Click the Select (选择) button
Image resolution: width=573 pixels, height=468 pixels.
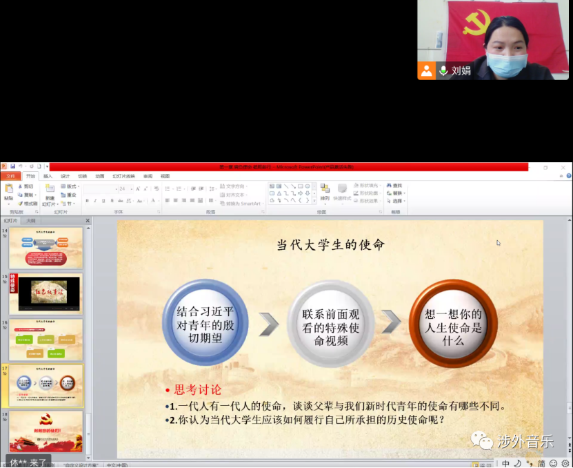[396, 201]
